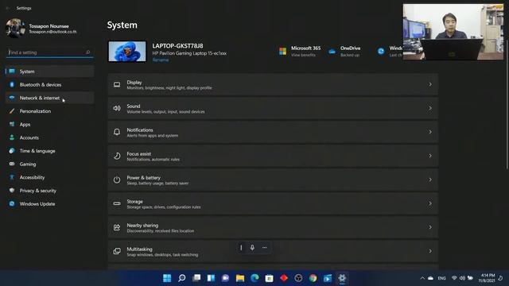Open the OneDrive Backed up status
Screen dimensions: 509x286
(x=344, y=51)
